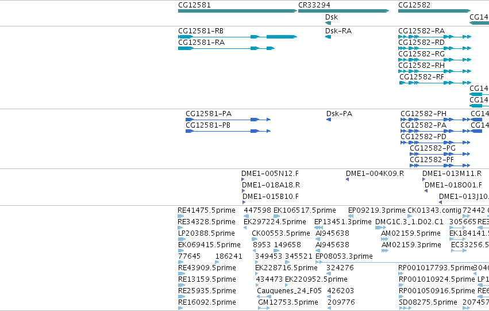Click the CG12582 gene feature

point(434,11)
